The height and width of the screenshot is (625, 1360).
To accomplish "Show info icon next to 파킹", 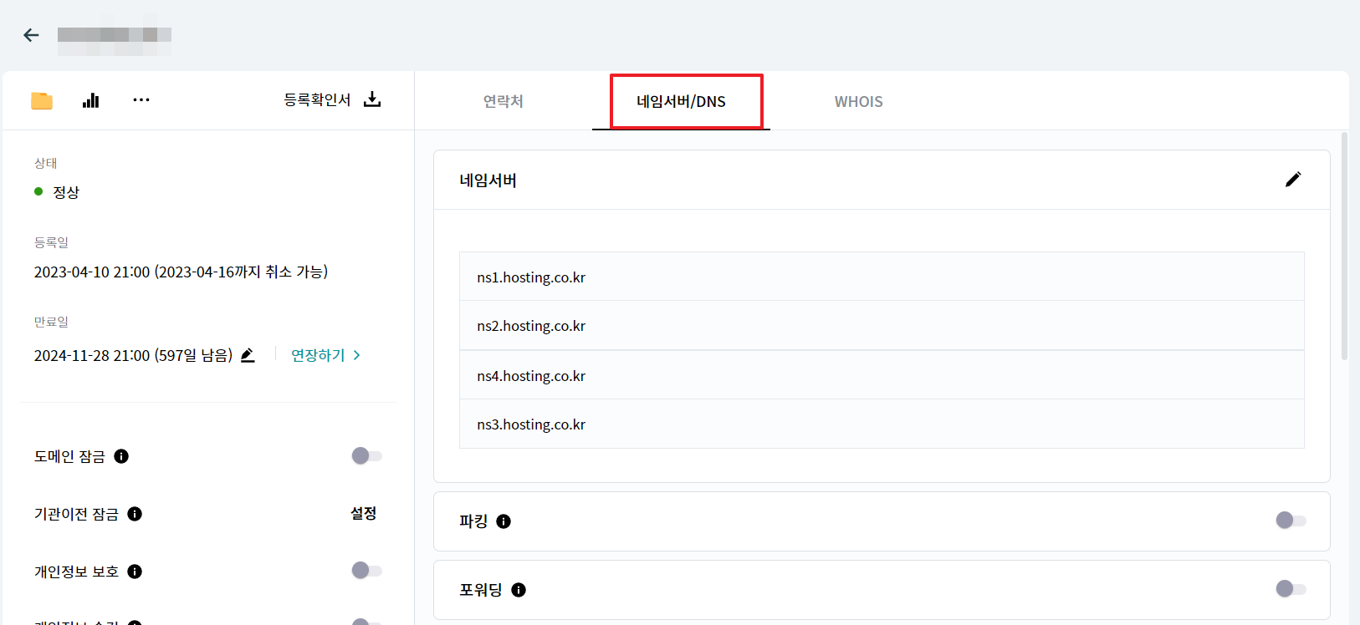I will click(x=504, y=521).
